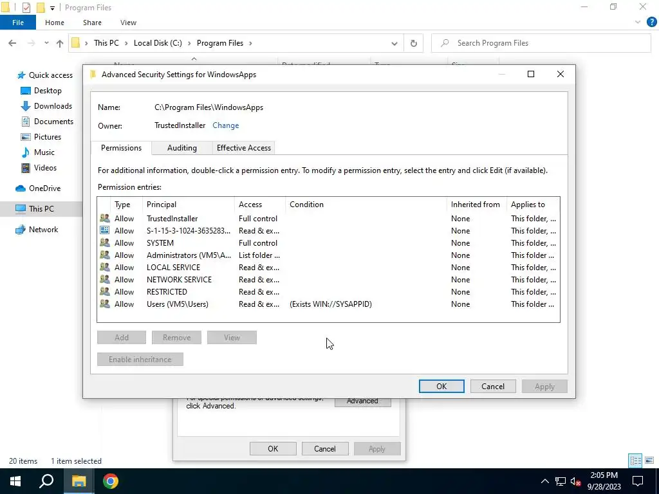Viewport: 659px width, 494px height.
Task: Click the Users (VM5\Users) row icon
Action: [105, 304]
